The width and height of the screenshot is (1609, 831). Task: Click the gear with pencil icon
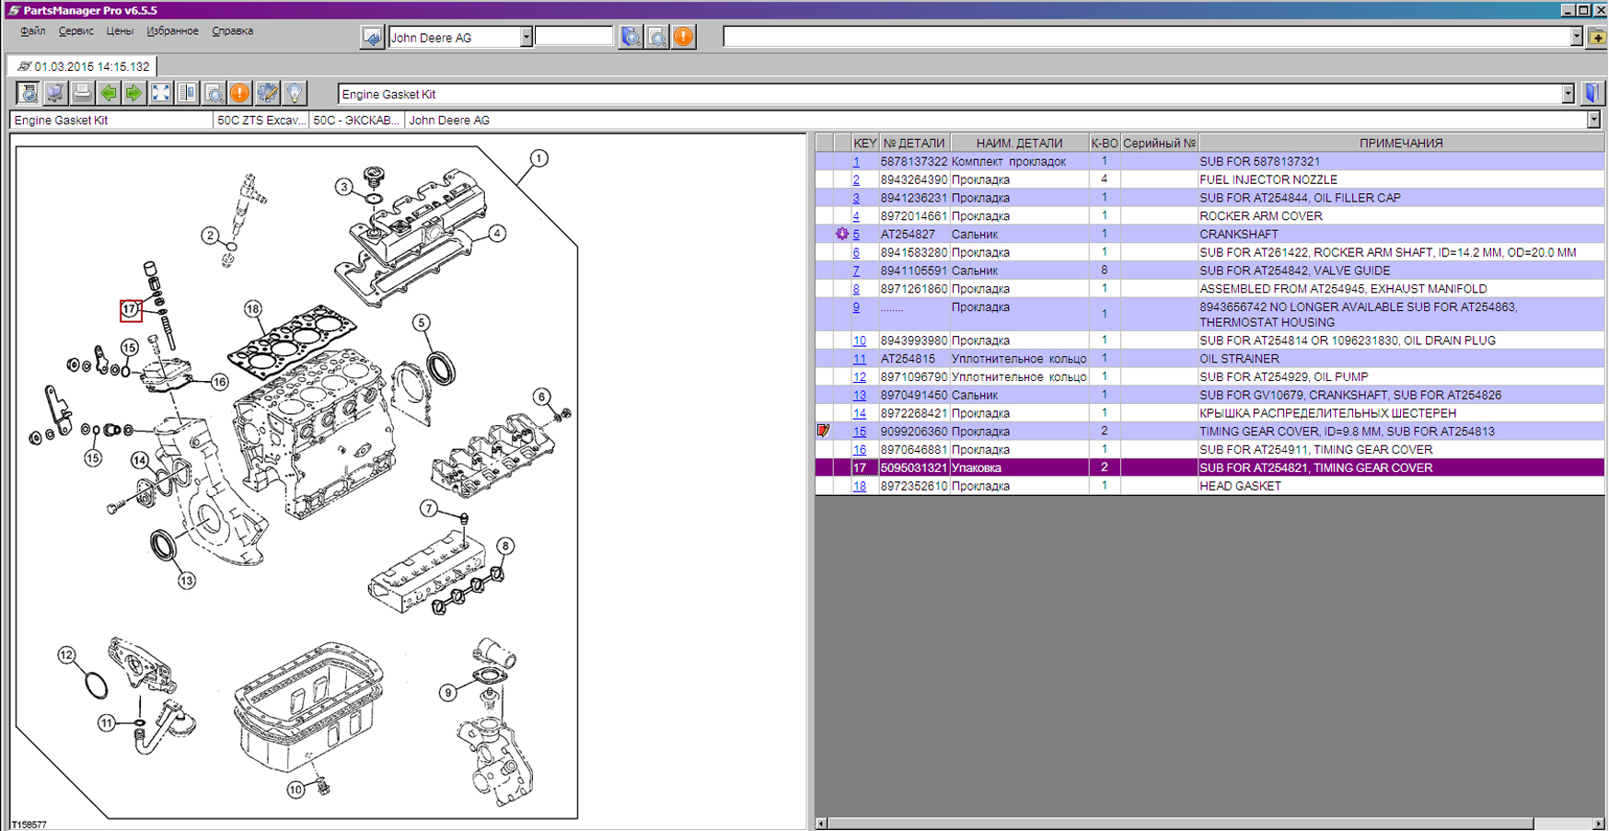tap(267, 93)
